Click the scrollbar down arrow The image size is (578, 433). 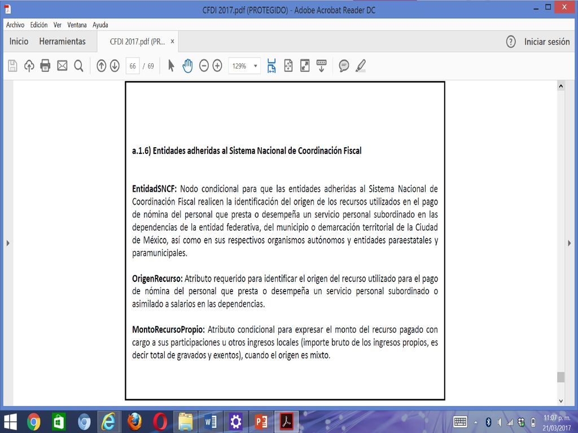click(561, 401)
